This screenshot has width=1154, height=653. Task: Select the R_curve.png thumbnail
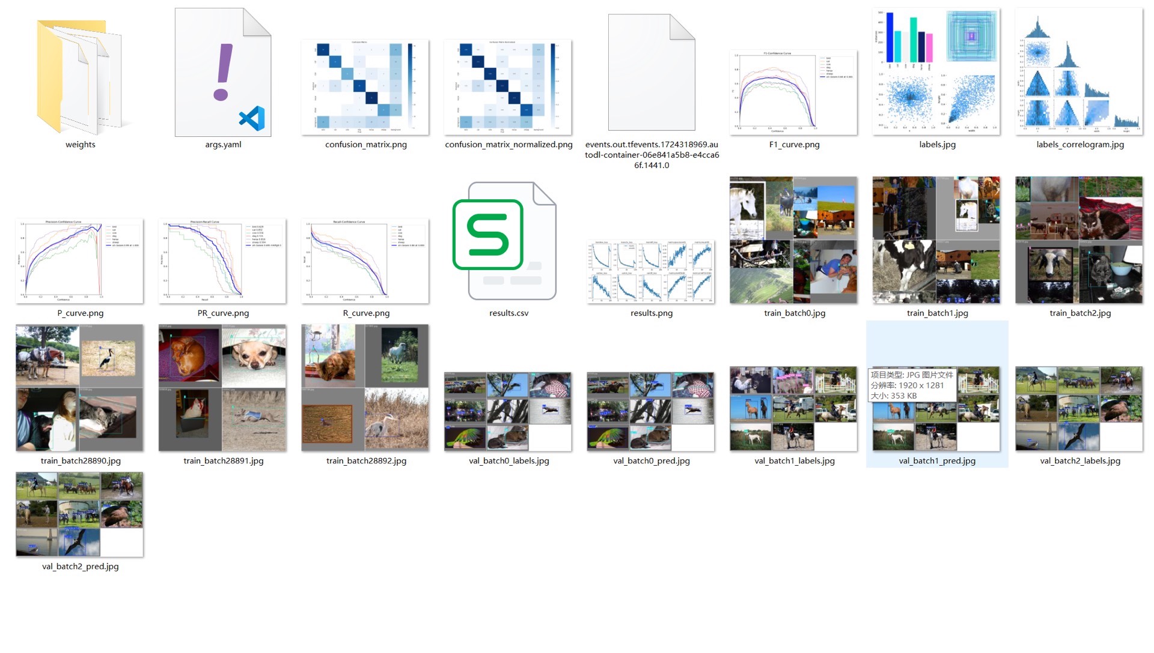365,261
